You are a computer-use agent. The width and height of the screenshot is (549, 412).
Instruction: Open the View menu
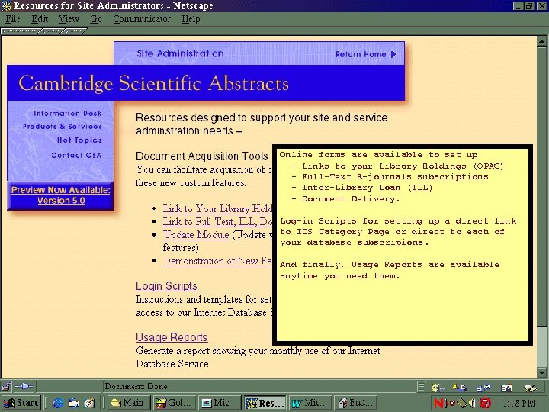(69, 19)
